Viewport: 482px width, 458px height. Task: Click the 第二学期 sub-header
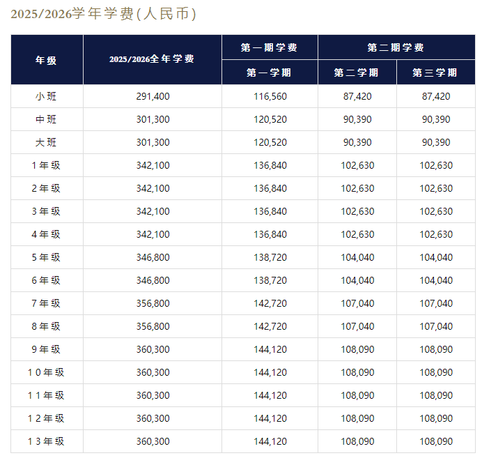pos(357,72)
